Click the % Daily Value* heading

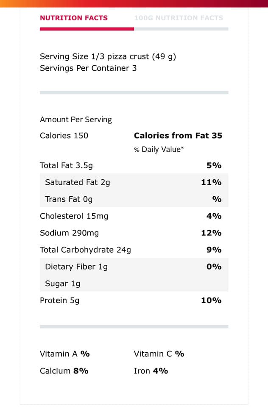click(159, 149)
